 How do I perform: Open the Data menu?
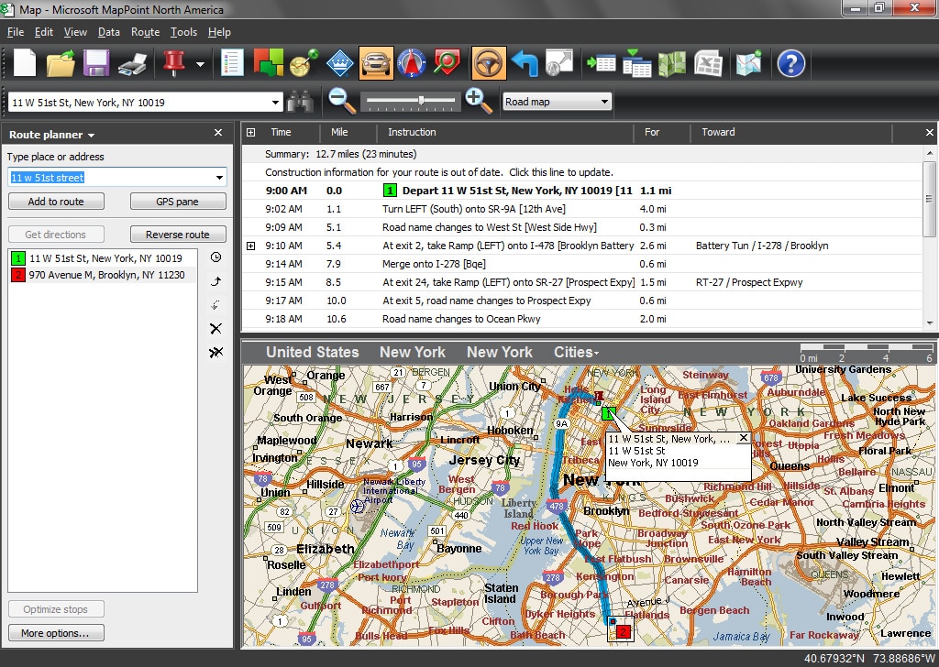[109, 32]
